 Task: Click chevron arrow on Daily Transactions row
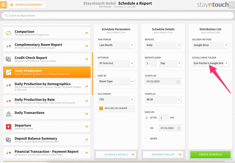pyautogui.click(x=87, y=114)
